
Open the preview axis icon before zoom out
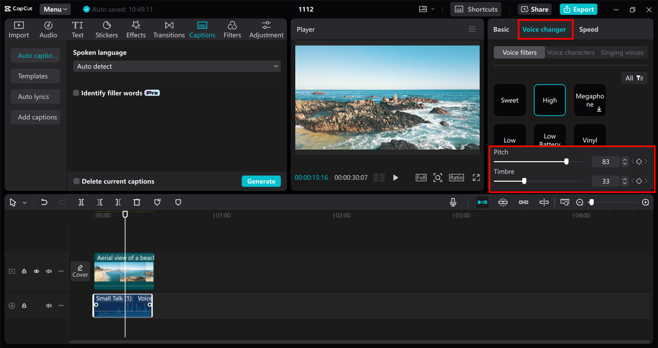pos(565,202)
